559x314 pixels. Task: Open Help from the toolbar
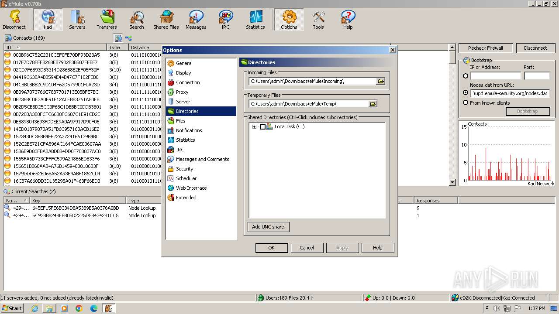[x=348, y=20]
